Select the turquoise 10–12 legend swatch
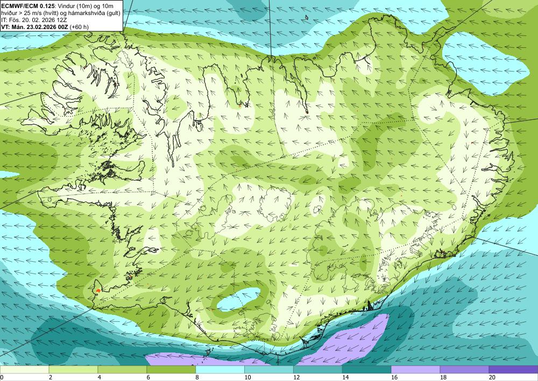Viewport: 538px width, 381px height. coord(269,369)
